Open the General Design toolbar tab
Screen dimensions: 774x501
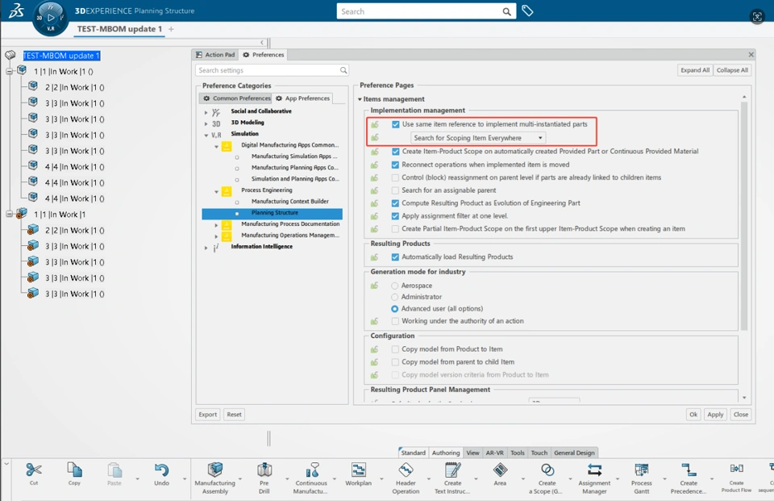click(574, 453)
